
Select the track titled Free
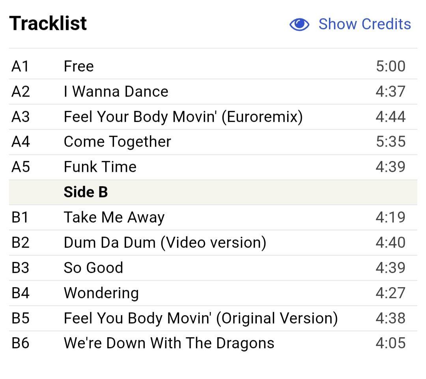click(79, 66)
